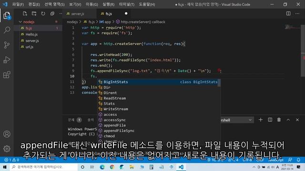Open Run and Debug view
The width and height of the screenshot is (305, 171).
(x=7, y=60)
